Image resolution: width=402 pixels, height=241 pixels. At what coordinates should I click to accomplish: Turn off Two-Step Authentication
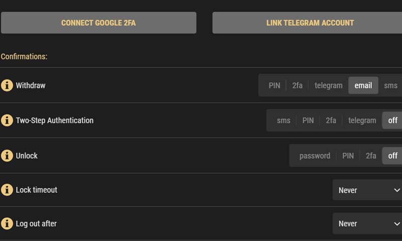[392, 120]
